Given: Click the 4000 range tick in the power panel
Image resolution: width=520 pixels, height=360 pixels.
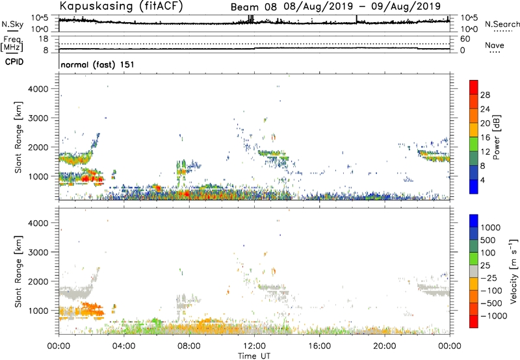Looking at the screenshot, I should 38,89.
